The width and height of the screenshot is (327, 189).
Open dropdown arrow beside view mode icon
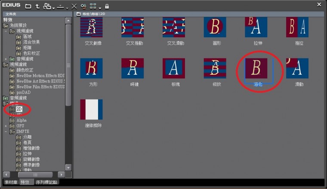(99, 7)
